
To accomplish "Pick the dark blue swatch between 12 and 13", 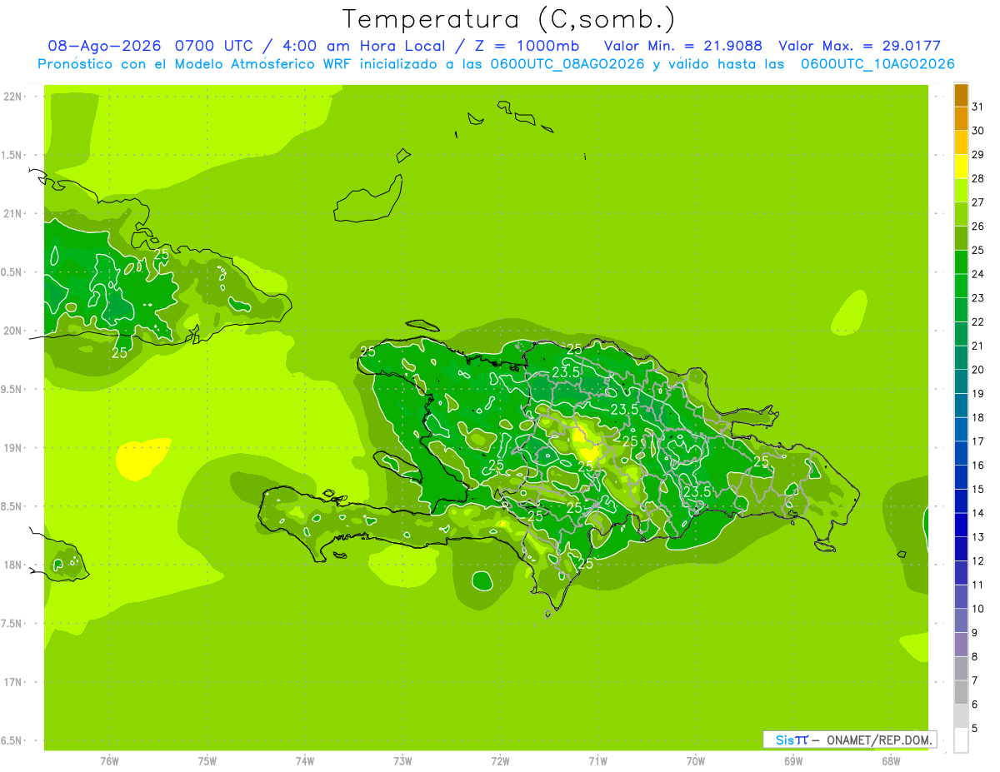I will 961,549.
